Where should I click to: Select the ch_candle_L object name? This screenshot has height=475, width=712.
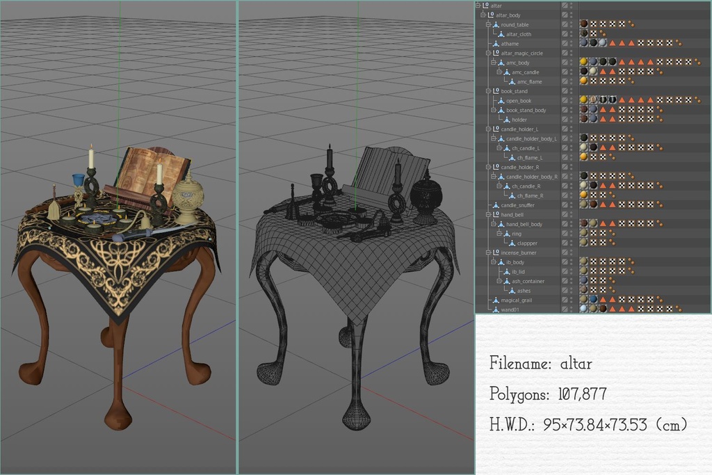pyautogui.click(x=526, y=148)
